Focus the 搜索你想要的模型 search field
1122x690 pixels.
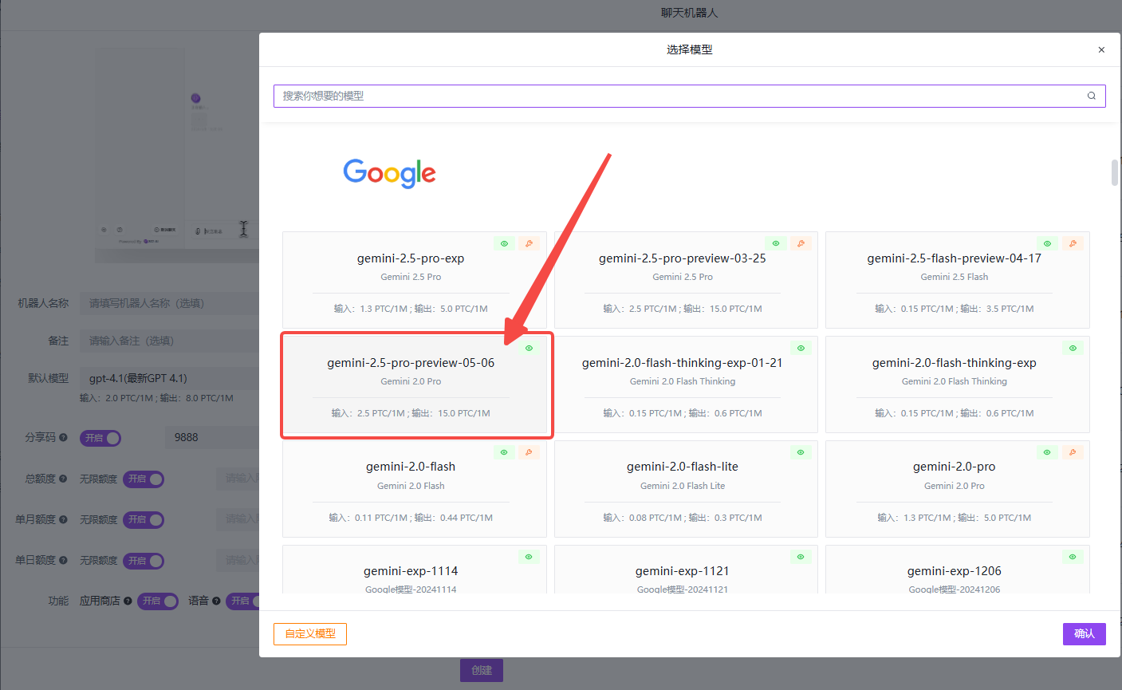689,96
